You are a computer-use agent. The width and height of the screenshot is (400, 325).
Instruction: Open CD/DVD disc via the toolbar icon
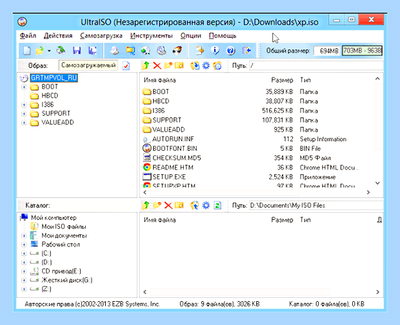coord(61,50)
